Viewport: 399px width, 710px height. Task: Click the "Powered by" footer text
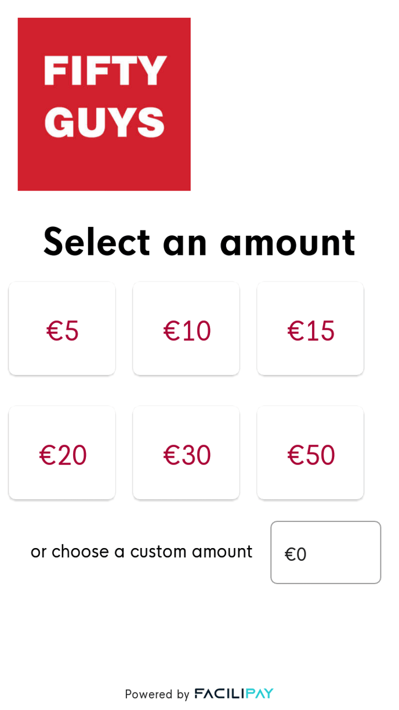point(157,694)
